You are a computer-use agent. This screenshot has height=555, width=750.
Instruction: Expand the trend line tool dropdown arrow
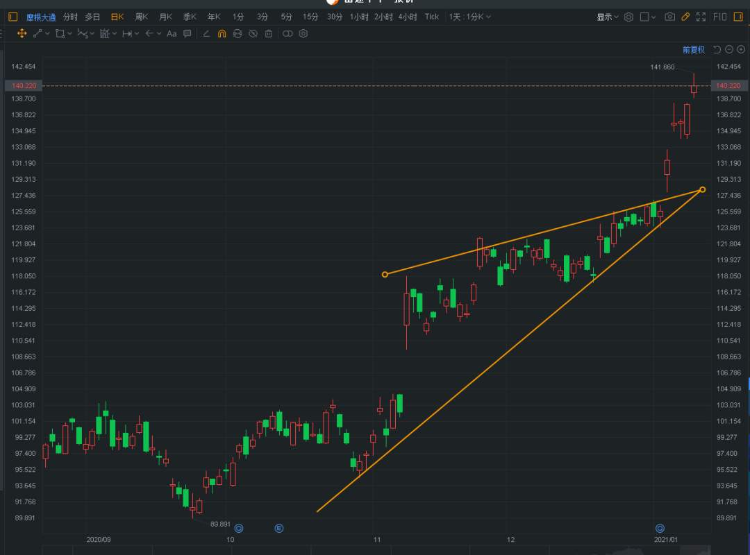[47, 33]
